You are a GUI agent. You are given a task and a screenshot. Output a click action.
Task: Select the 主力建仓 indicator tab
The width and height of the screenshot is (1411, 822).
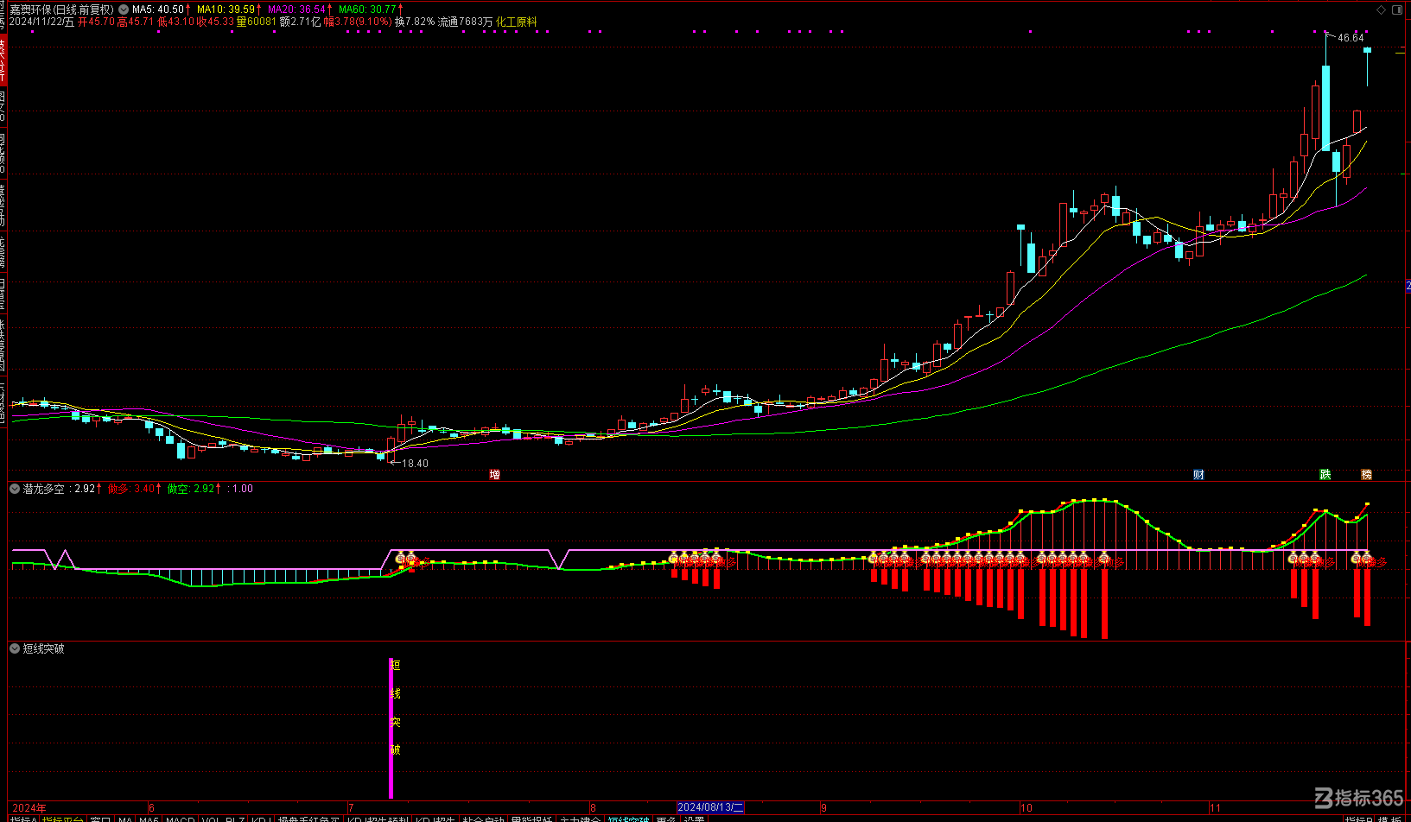tap(580, 819)
